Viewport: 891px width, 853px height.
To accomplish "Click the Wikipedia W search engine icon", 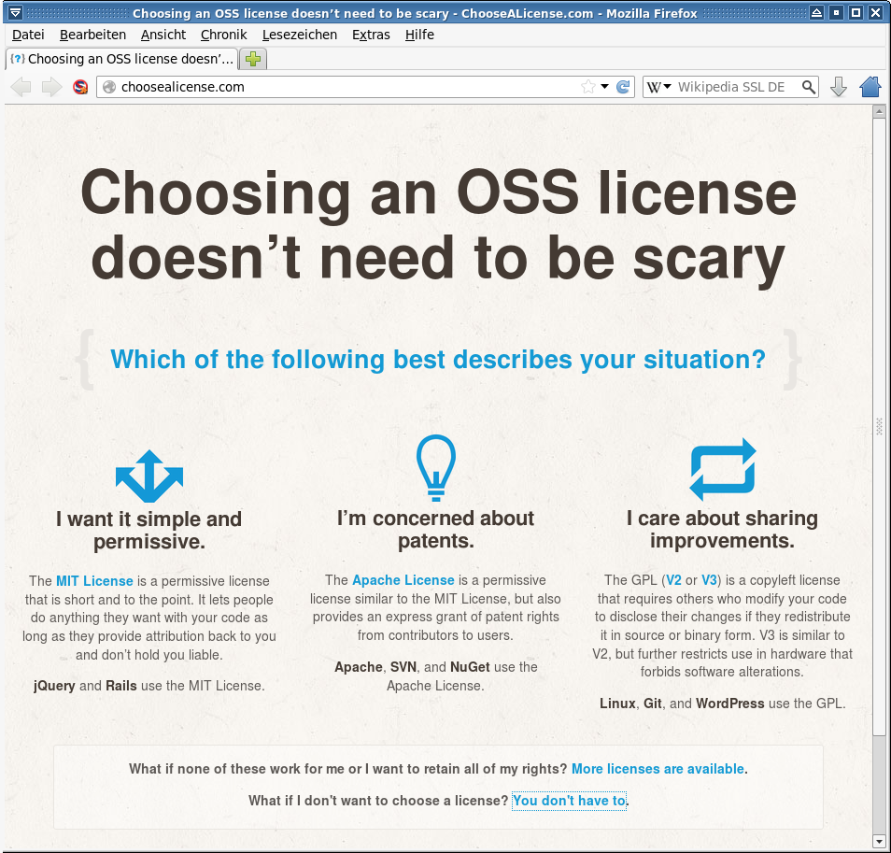I will click(x=654, y=87).
